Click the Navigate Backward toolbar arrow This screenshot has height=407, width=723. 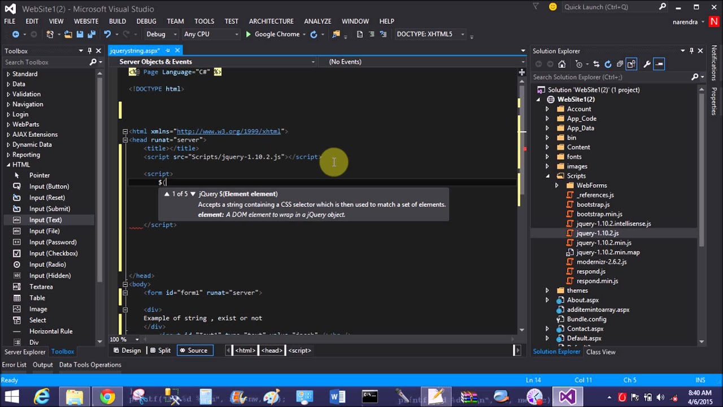16,34
